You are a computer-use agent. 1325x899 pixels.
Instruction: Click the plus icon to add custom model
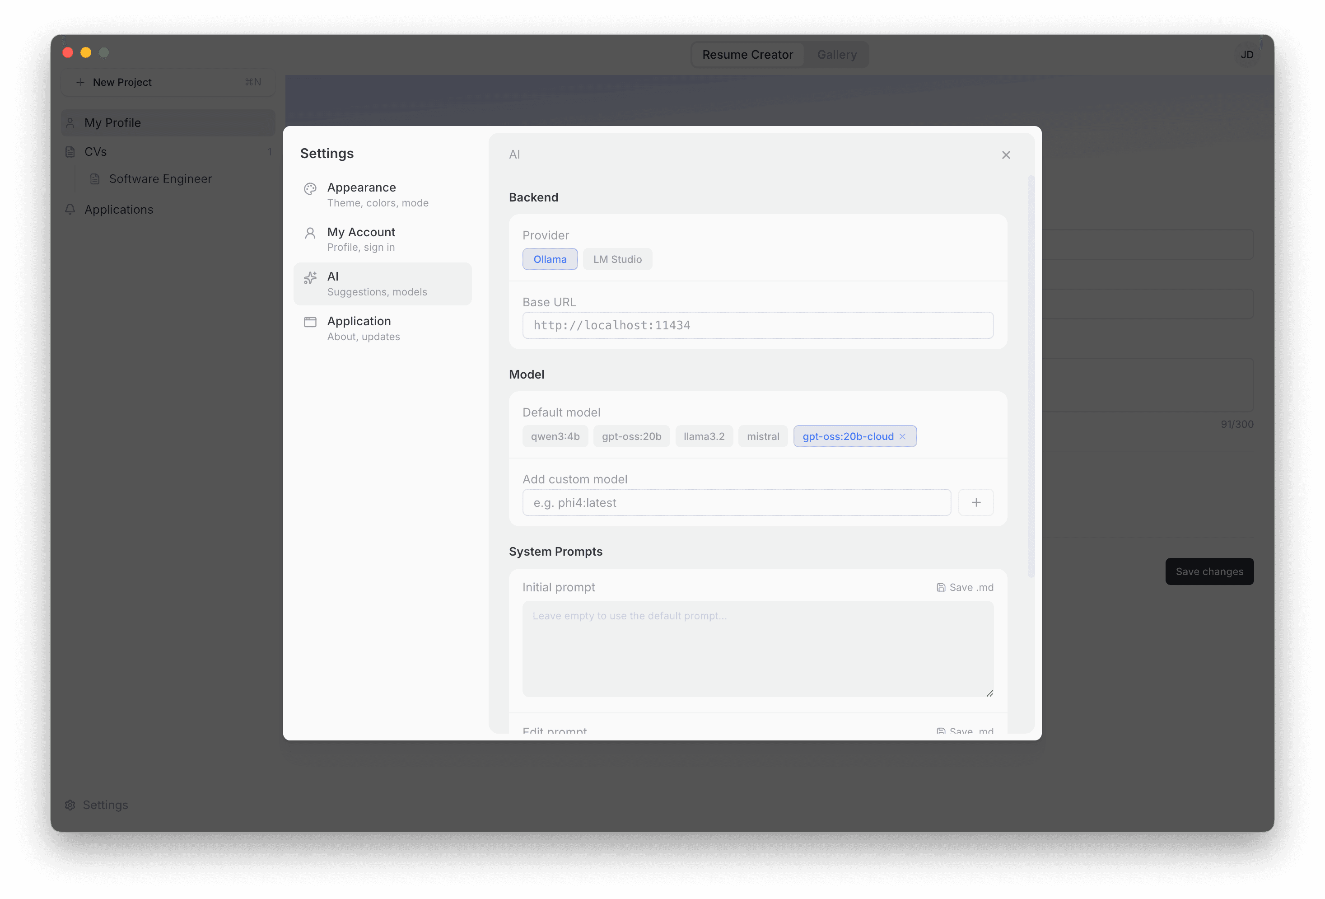(976, 502)
